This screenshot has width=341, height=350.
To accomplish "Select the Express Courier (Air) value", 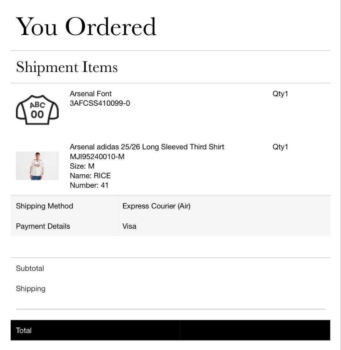I will click(156, 206).
